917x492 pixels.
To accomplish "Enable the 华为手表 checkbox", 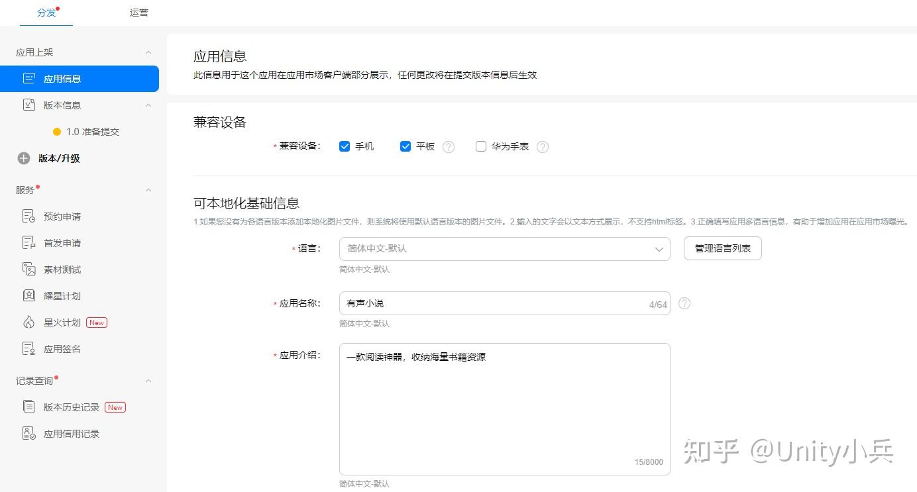I will click(481, 146).
